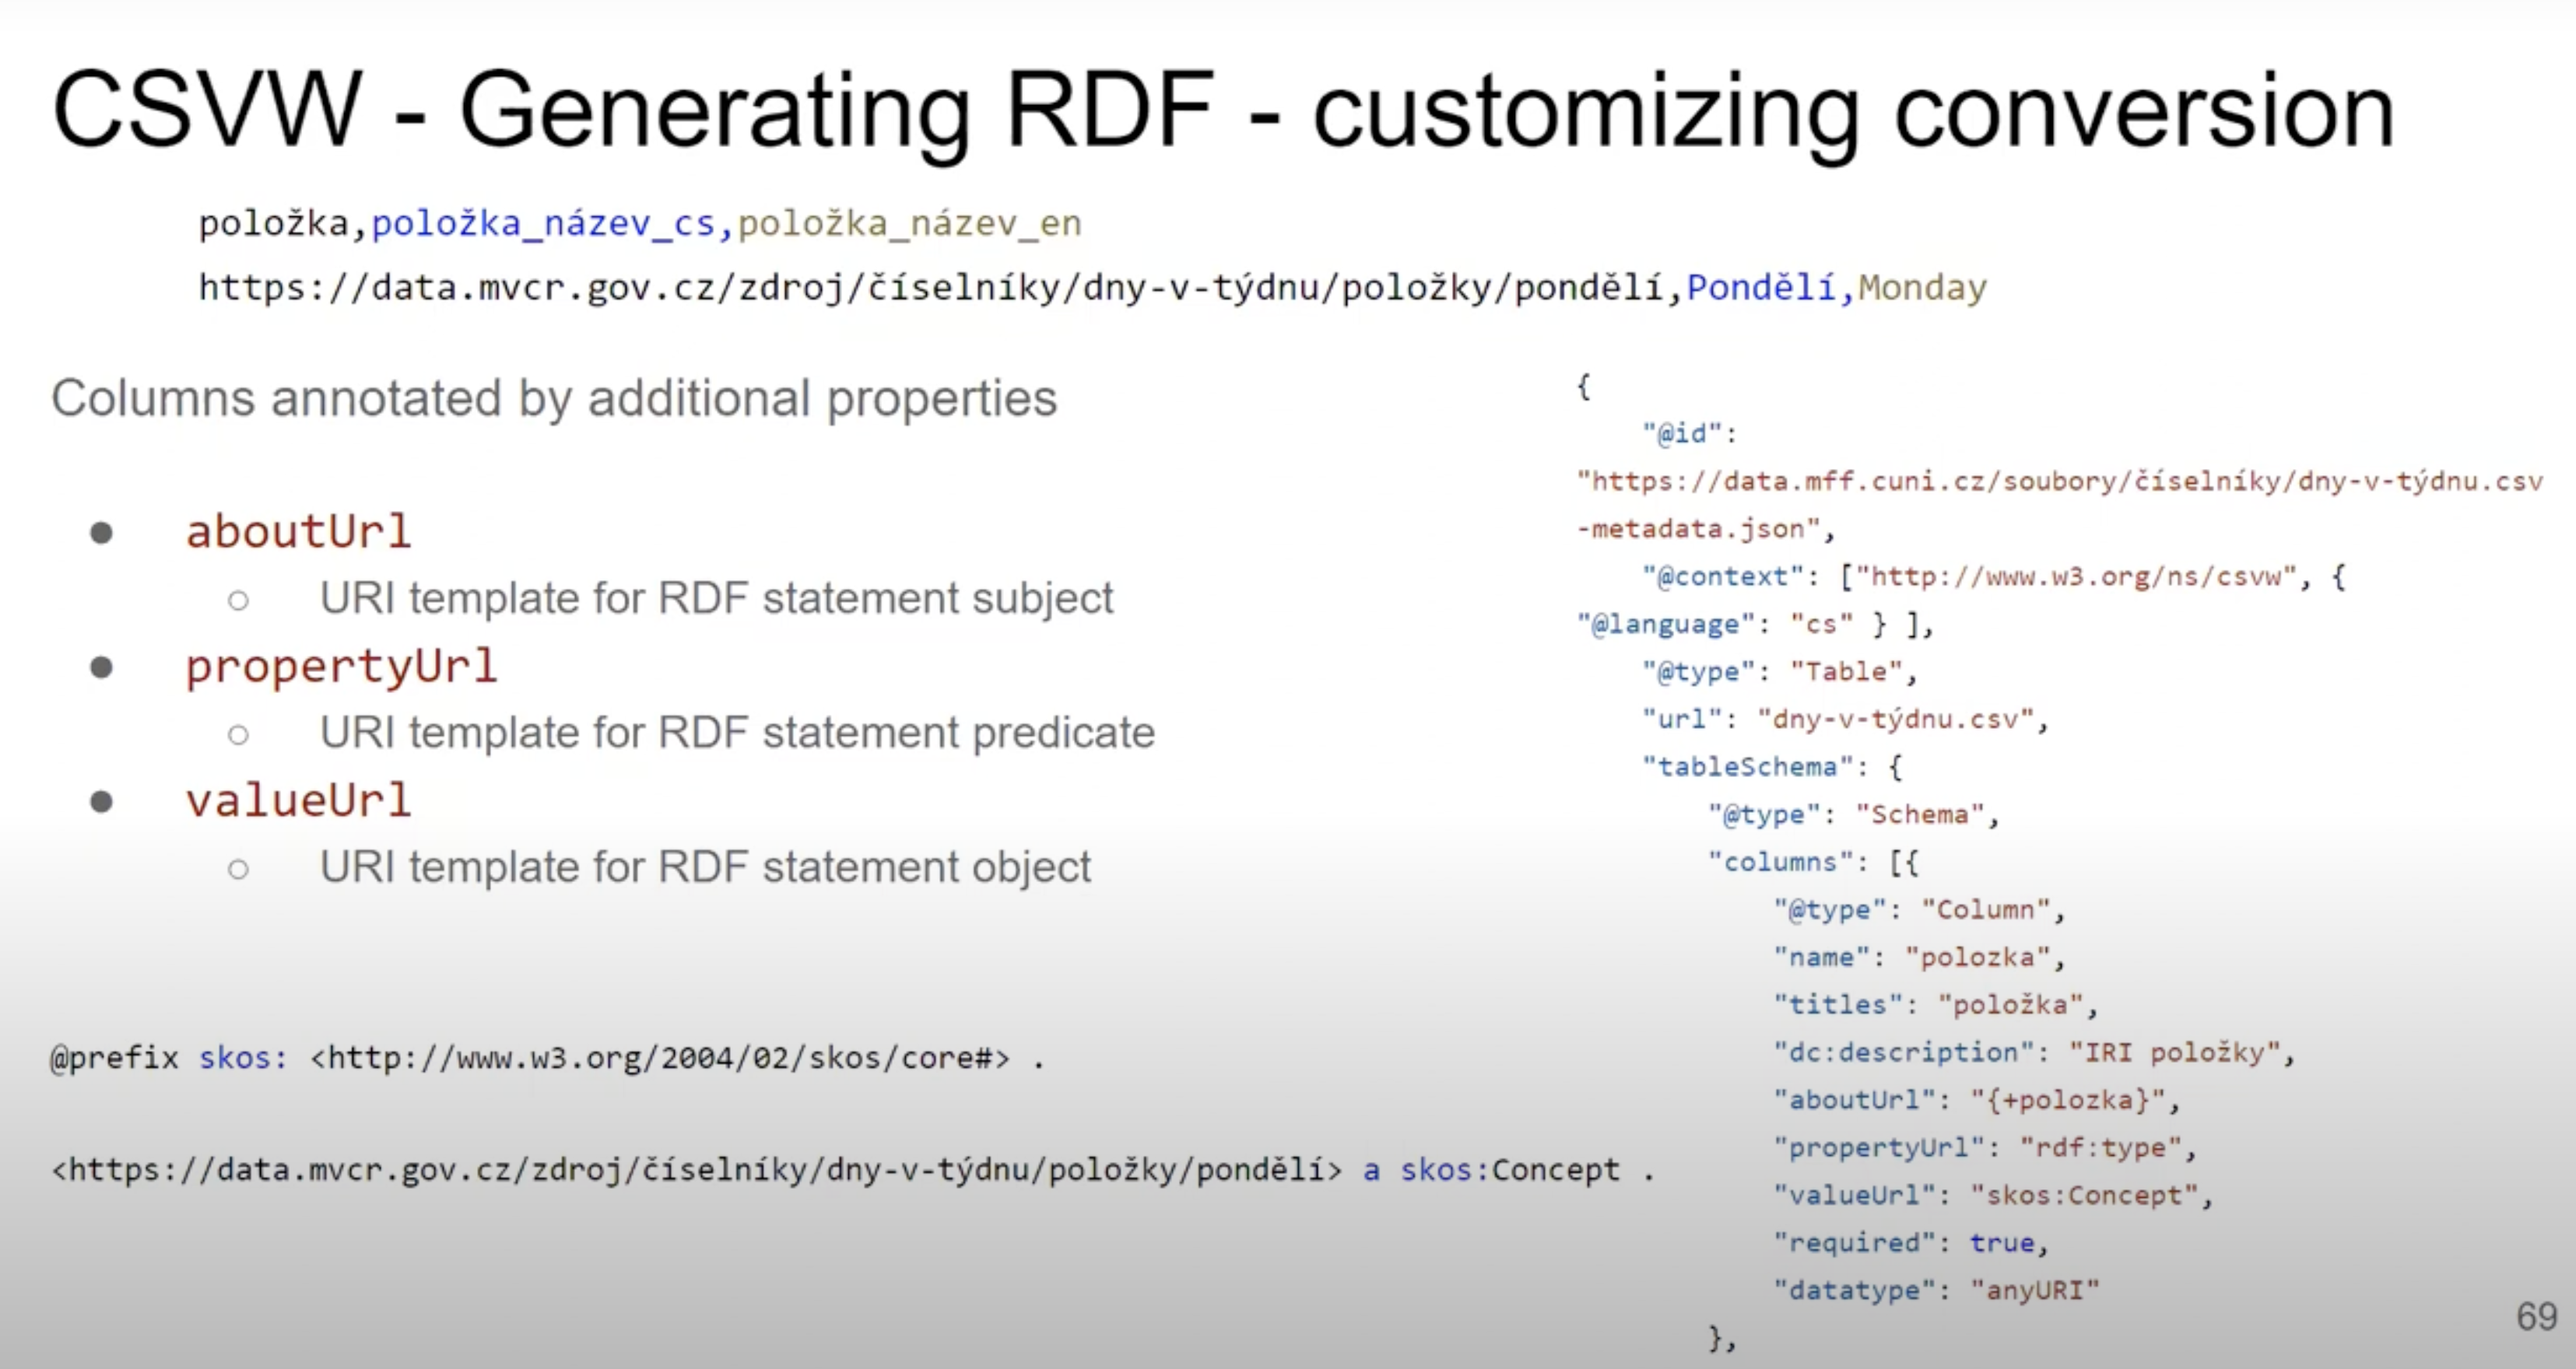Image resolution: width=2576 pixels, height=1369 pixels.
Task: Open the skos core namespace URL in prefix line
Action: tap(660, 1058)
